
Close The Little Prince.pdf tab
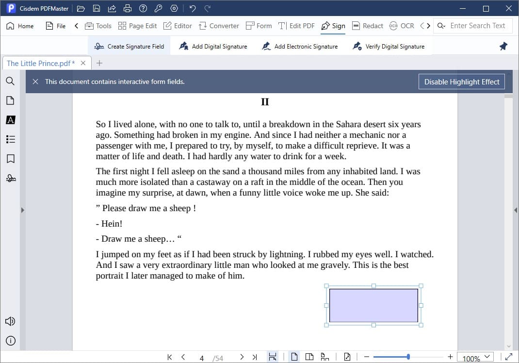(x=83, y=63)
